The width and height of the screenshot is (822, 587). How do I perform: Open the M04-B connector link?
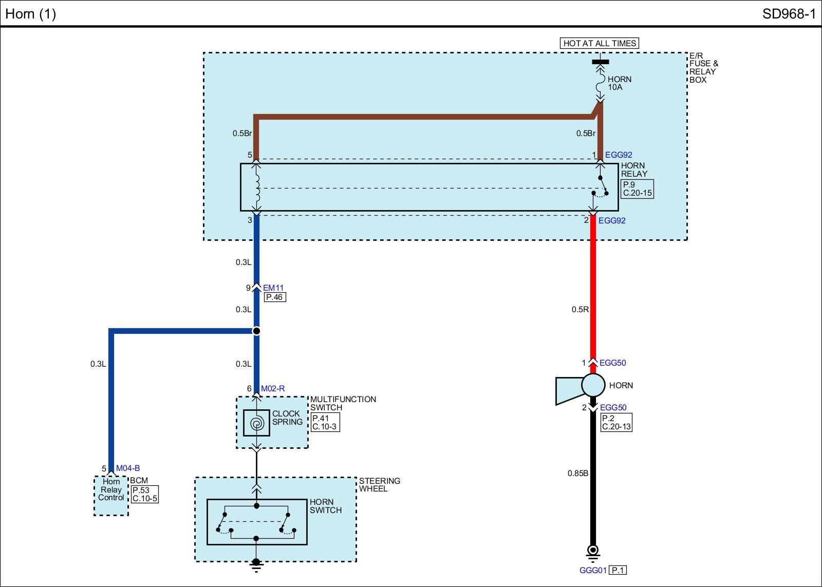128,468
